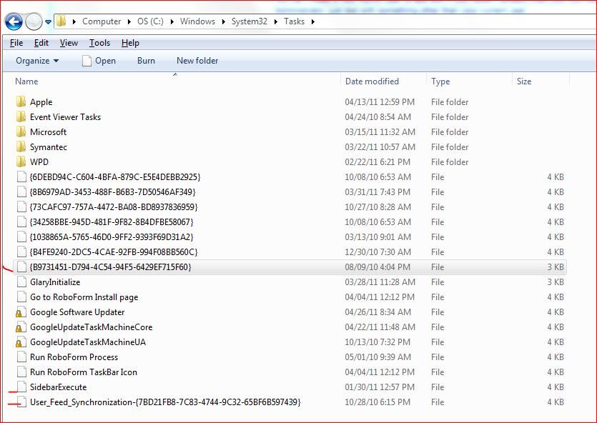
Task: Open the Help menu
Action: pyautogui.click(x=131, y=43)
